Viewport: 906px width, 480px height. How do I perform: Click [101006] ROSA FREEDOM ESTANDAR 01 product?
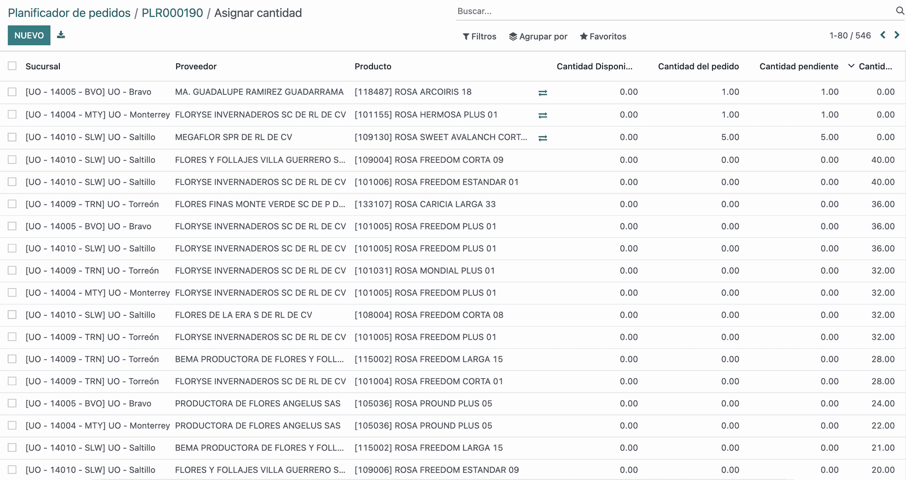coord(436,182)
